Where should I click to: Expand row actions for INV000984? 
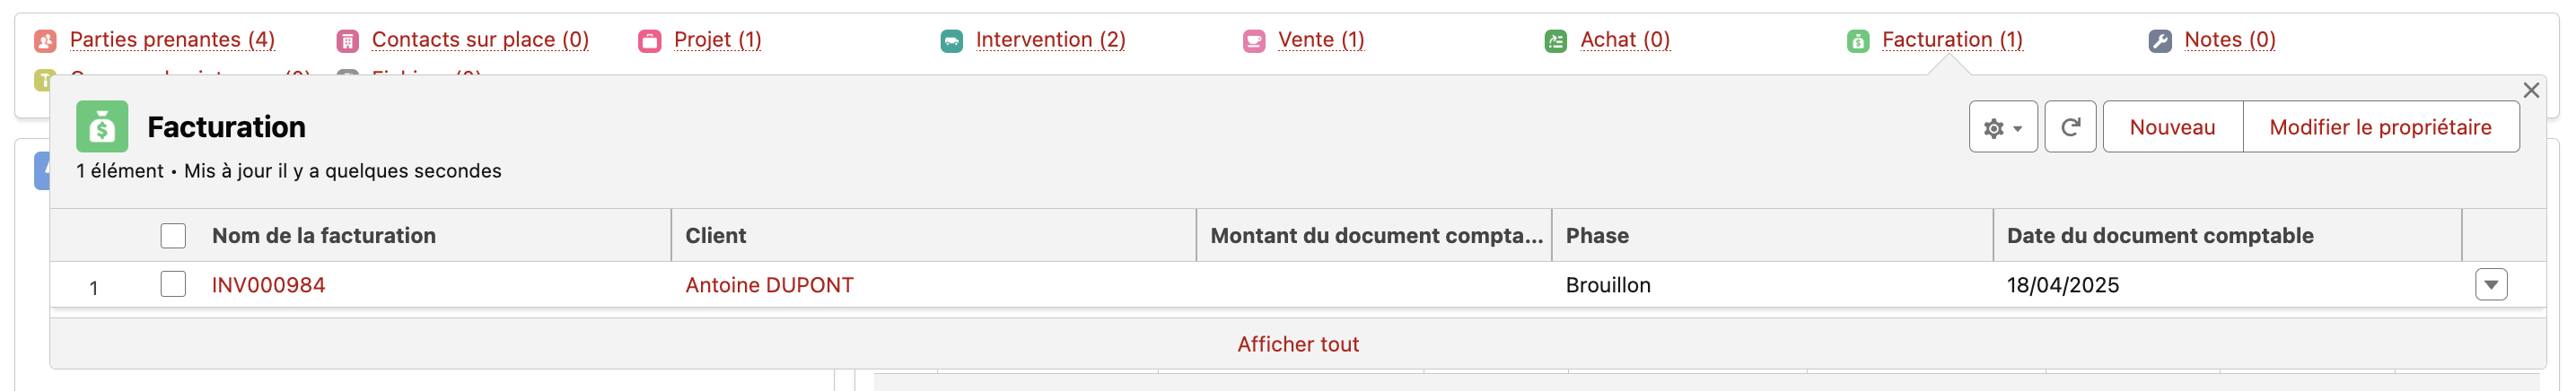2490,285
